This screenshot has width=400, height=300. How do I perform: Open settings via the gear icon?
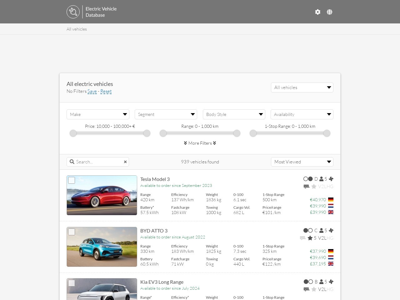[318, 12]
